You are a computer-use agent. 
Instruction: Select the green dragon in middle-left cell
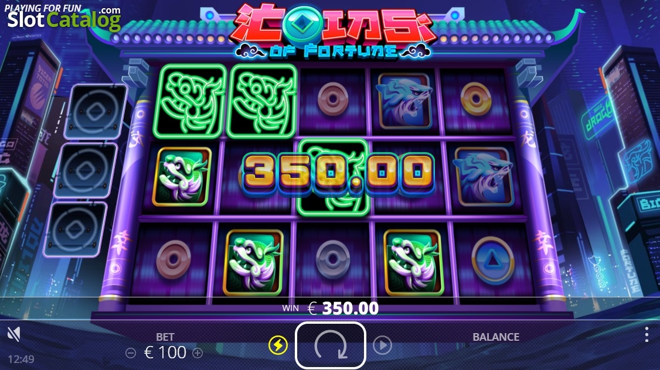tap(182, 177)
